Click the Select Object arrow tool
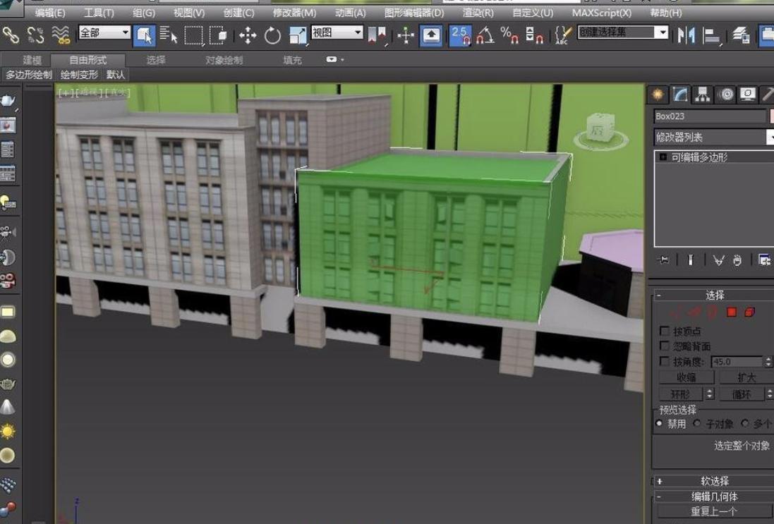 pos(144,35)
